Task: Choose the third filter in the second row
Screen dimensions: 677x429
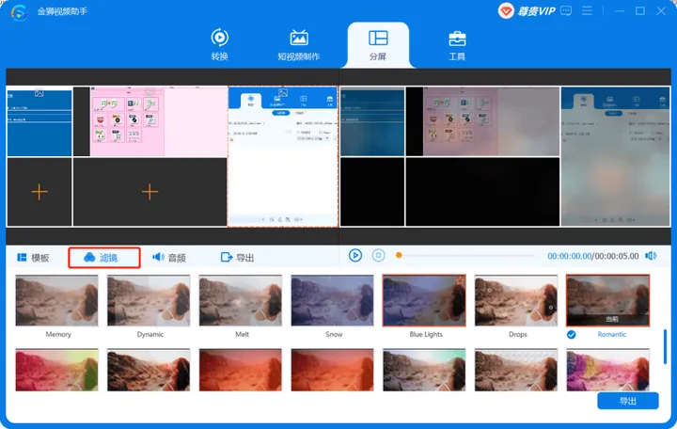Action: click(241, 370)
